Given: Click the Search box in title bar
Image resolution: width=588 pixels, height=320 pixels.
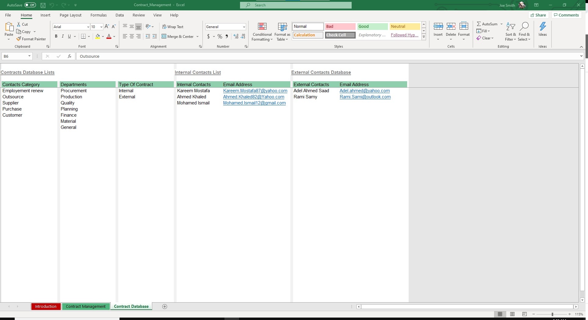Looking at the screenshot, I should [x=296, y=5].
